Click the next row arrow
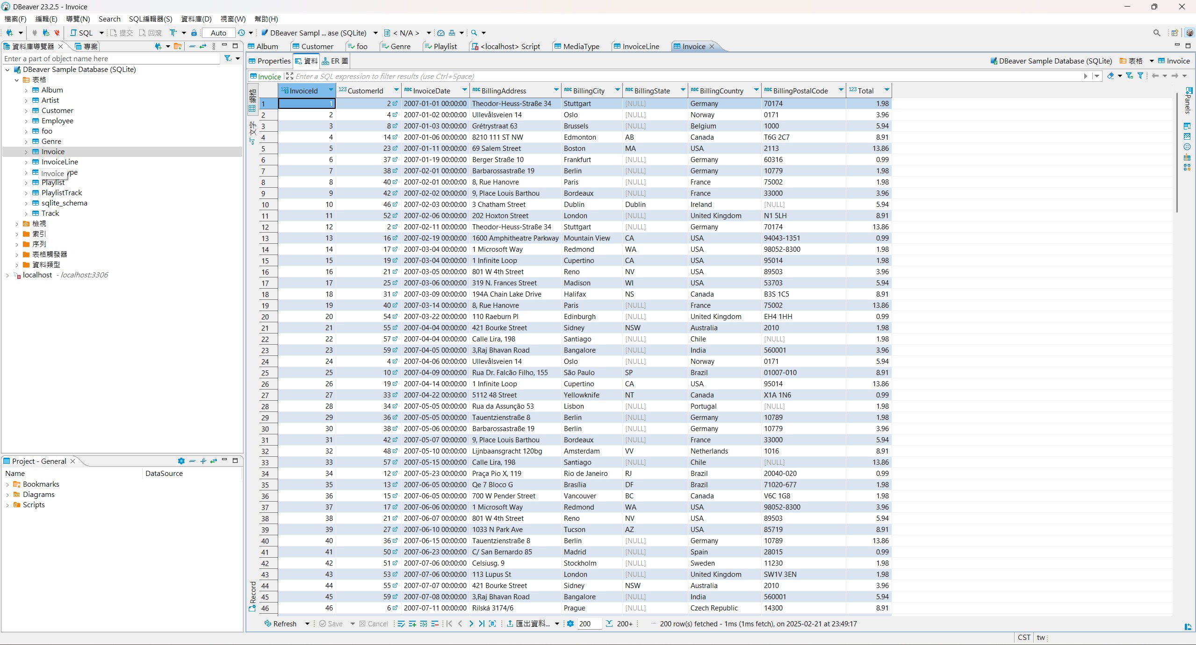Image resolution: width=1196 pixels, height=645 pixels. (x=471, y=624)
